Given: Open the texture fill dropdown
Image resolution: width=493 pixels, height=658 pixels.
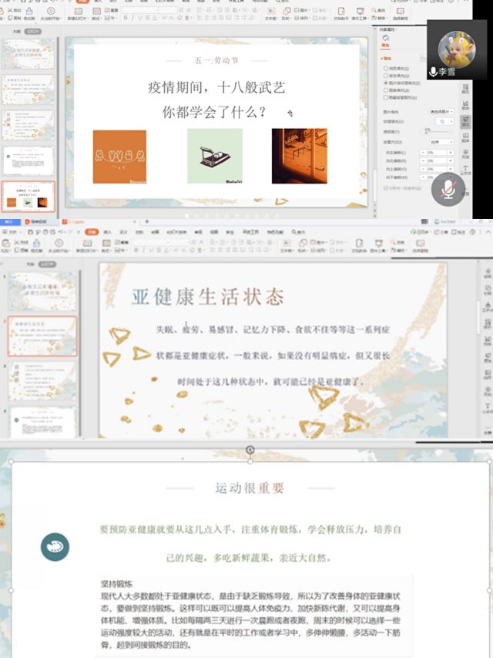Looking at the screenshot, I should point(444,121).
